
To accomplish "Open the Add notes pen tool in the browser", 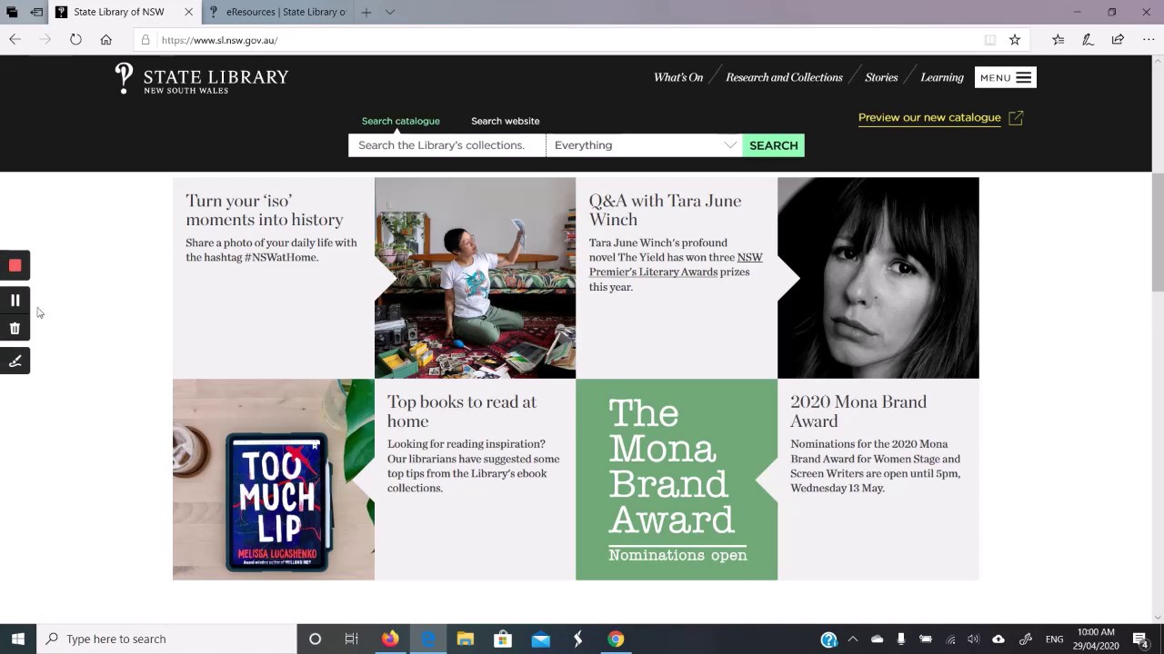I will pyautogui.click(x=1088, y=40).
